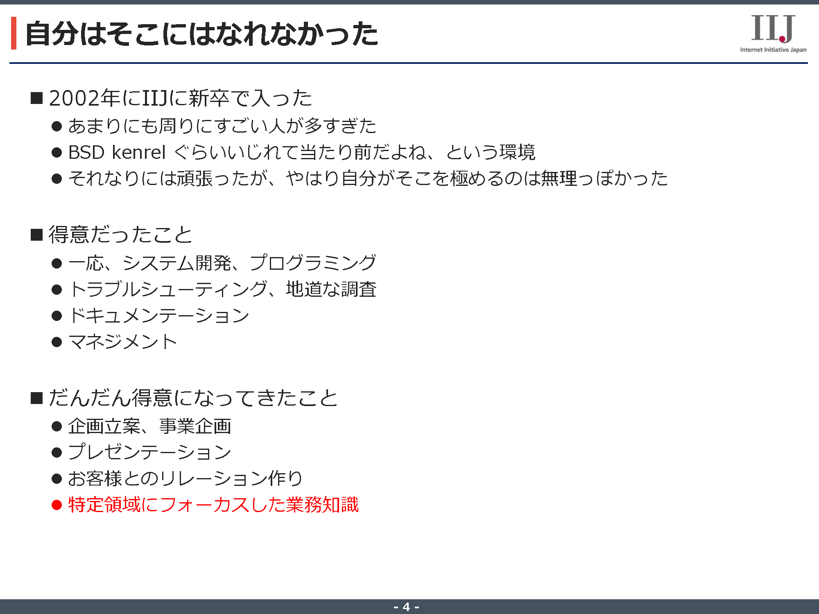Click the line あまりにも周りにすごい人が多すぎた
This screenshot has height=614, width=819.
[222, 126]
